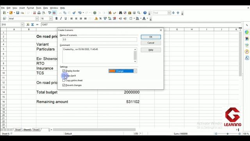The width and height of the screenshot is (250, 141).
Task: Toggle the Copy back checkbox
Action: tap(64, 76)
